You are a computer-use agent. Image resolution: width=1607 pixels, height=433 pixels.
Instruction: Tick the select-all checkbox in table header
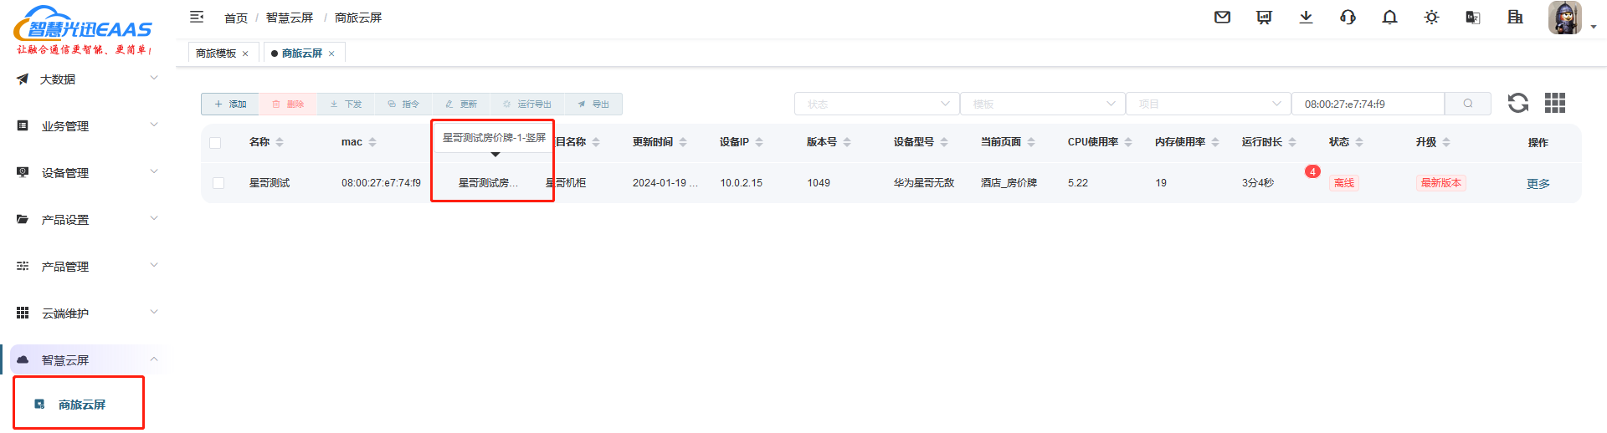point(215,143)
